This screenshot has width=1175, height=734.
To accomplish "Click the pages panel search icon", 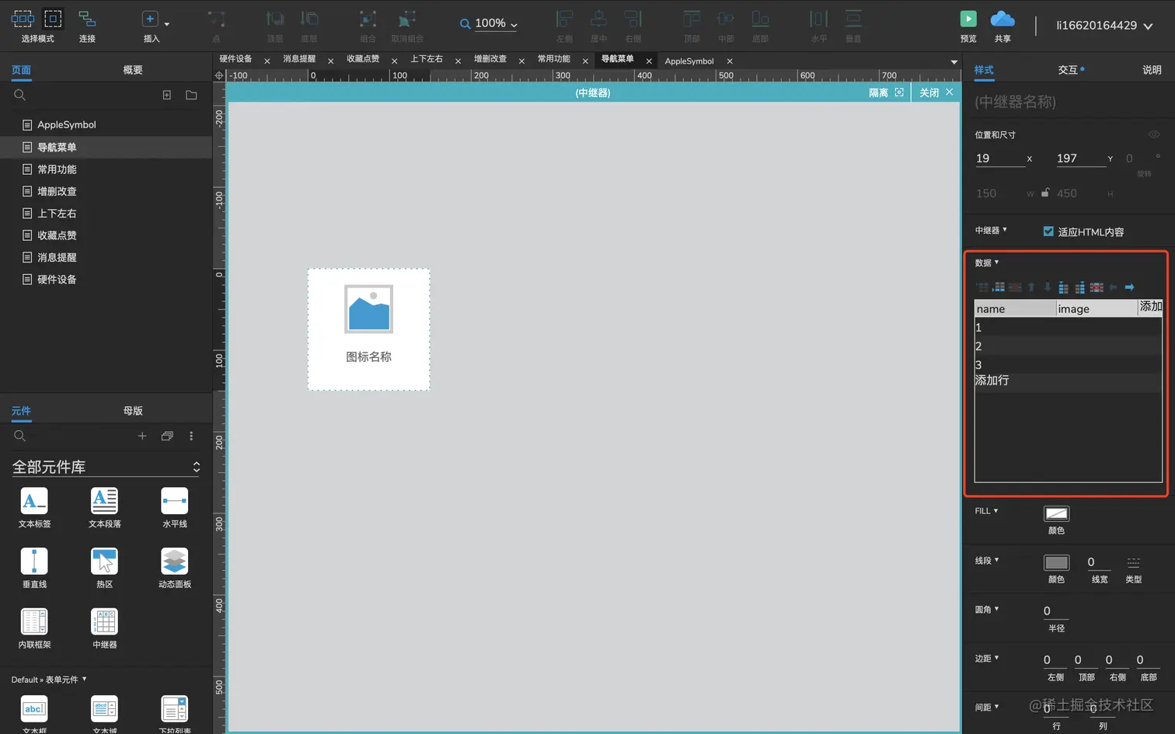I will 20,95.
